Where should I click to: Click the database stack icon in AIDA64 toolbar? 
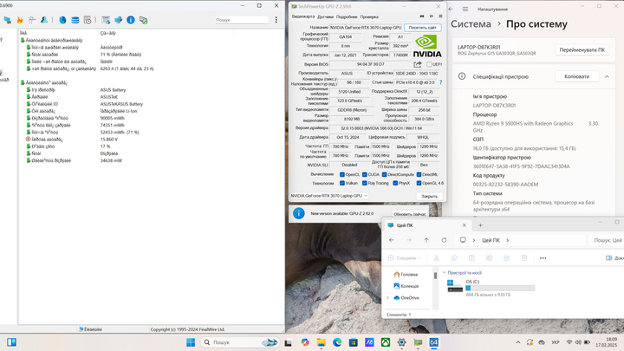point(75,20)
